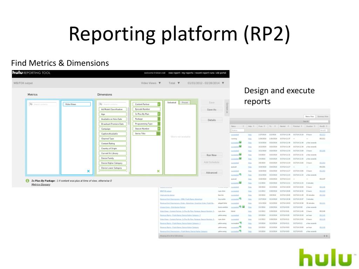The width and height of the screenshot is (359, 269).
Task: Click the green hulu logo on the slide
Action: click(326, 257)
